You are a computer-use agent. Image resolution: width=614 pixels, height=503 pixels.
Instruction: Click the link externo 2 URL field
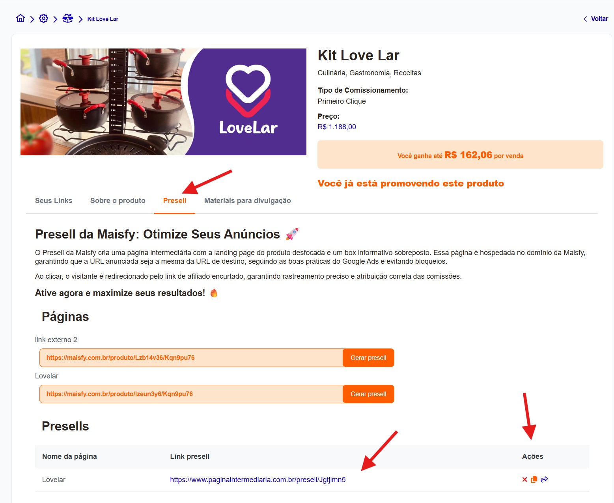(191, 358)
